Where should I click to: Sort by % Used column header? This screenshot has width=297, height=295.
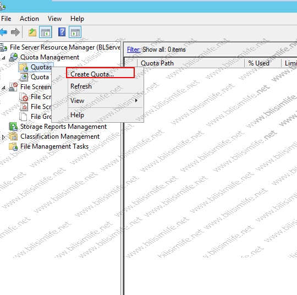(x=263, y=63)
